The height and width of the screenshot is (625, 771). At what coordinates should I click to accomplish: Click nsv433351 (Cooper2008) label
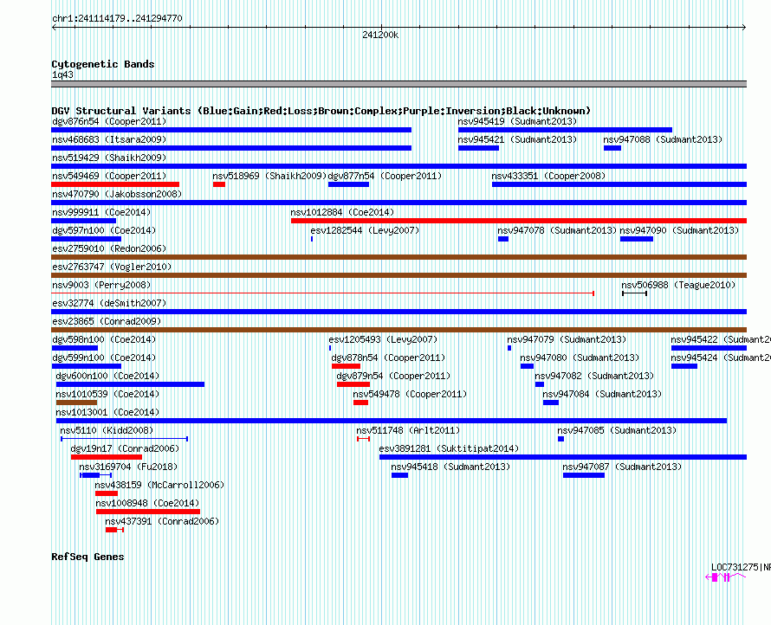click(x=548, y=176)
